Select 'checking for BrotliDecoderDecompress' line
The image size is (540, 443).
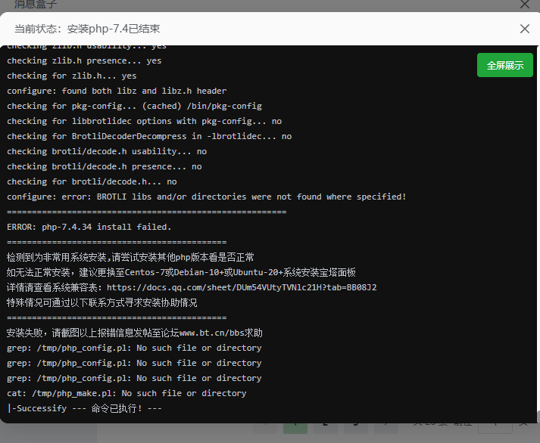pyautogui.click(x=149, y=136)
